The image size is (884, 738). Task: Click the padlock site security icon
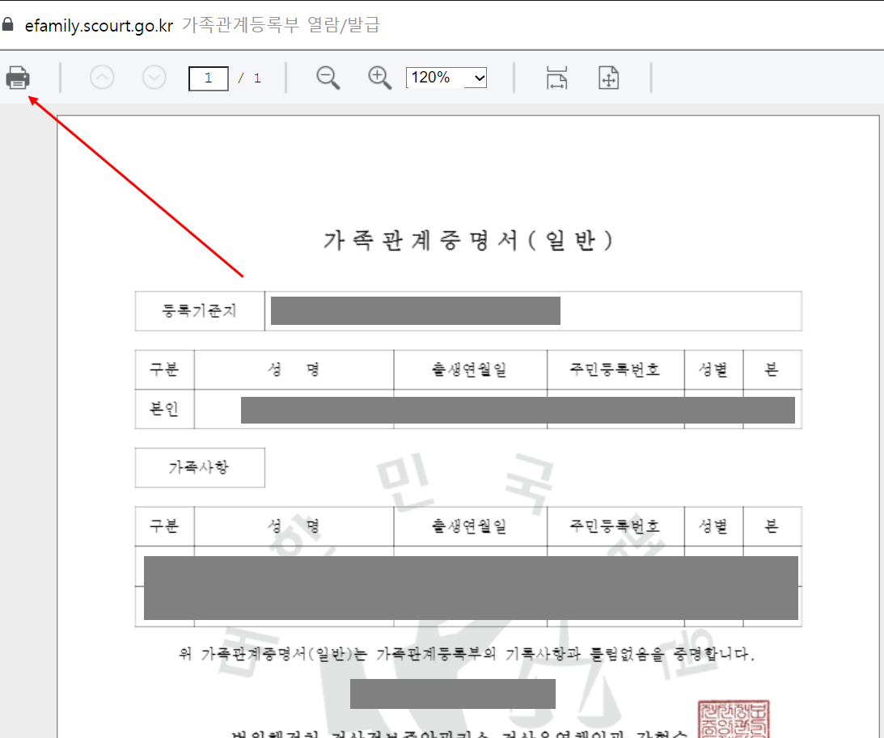pyautogui.click(x=8, y=24)
